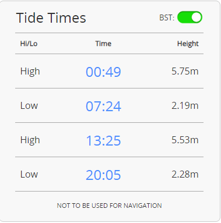Click the BST label
Viewport: 221px width, 223px height.
pos(167,17)
